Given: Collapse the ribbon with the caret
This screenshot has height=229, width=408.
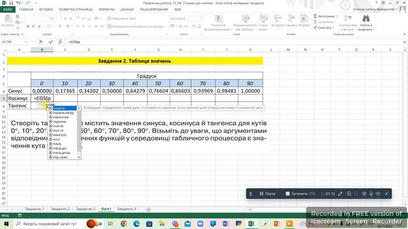Looking at the screenshot, I should click(x=404, y=34).
